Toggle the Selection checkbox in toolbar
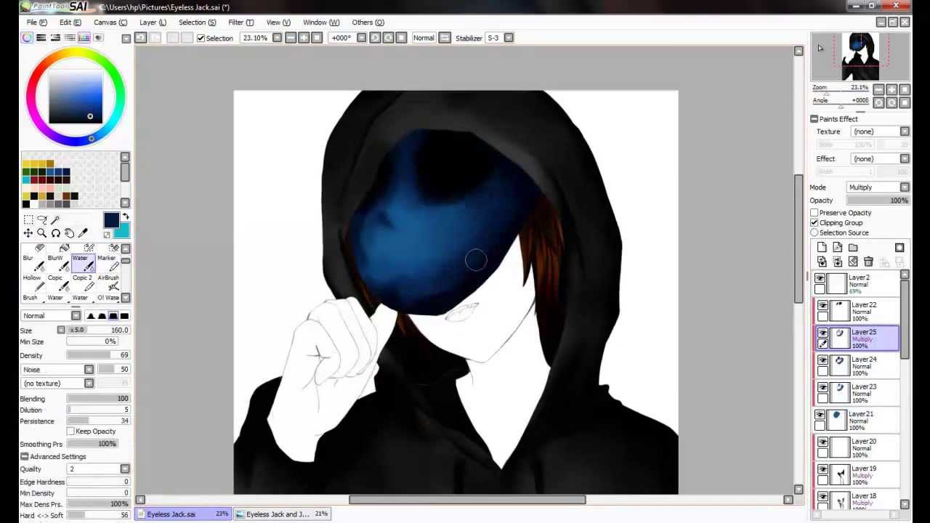 [x=201, y=38]
